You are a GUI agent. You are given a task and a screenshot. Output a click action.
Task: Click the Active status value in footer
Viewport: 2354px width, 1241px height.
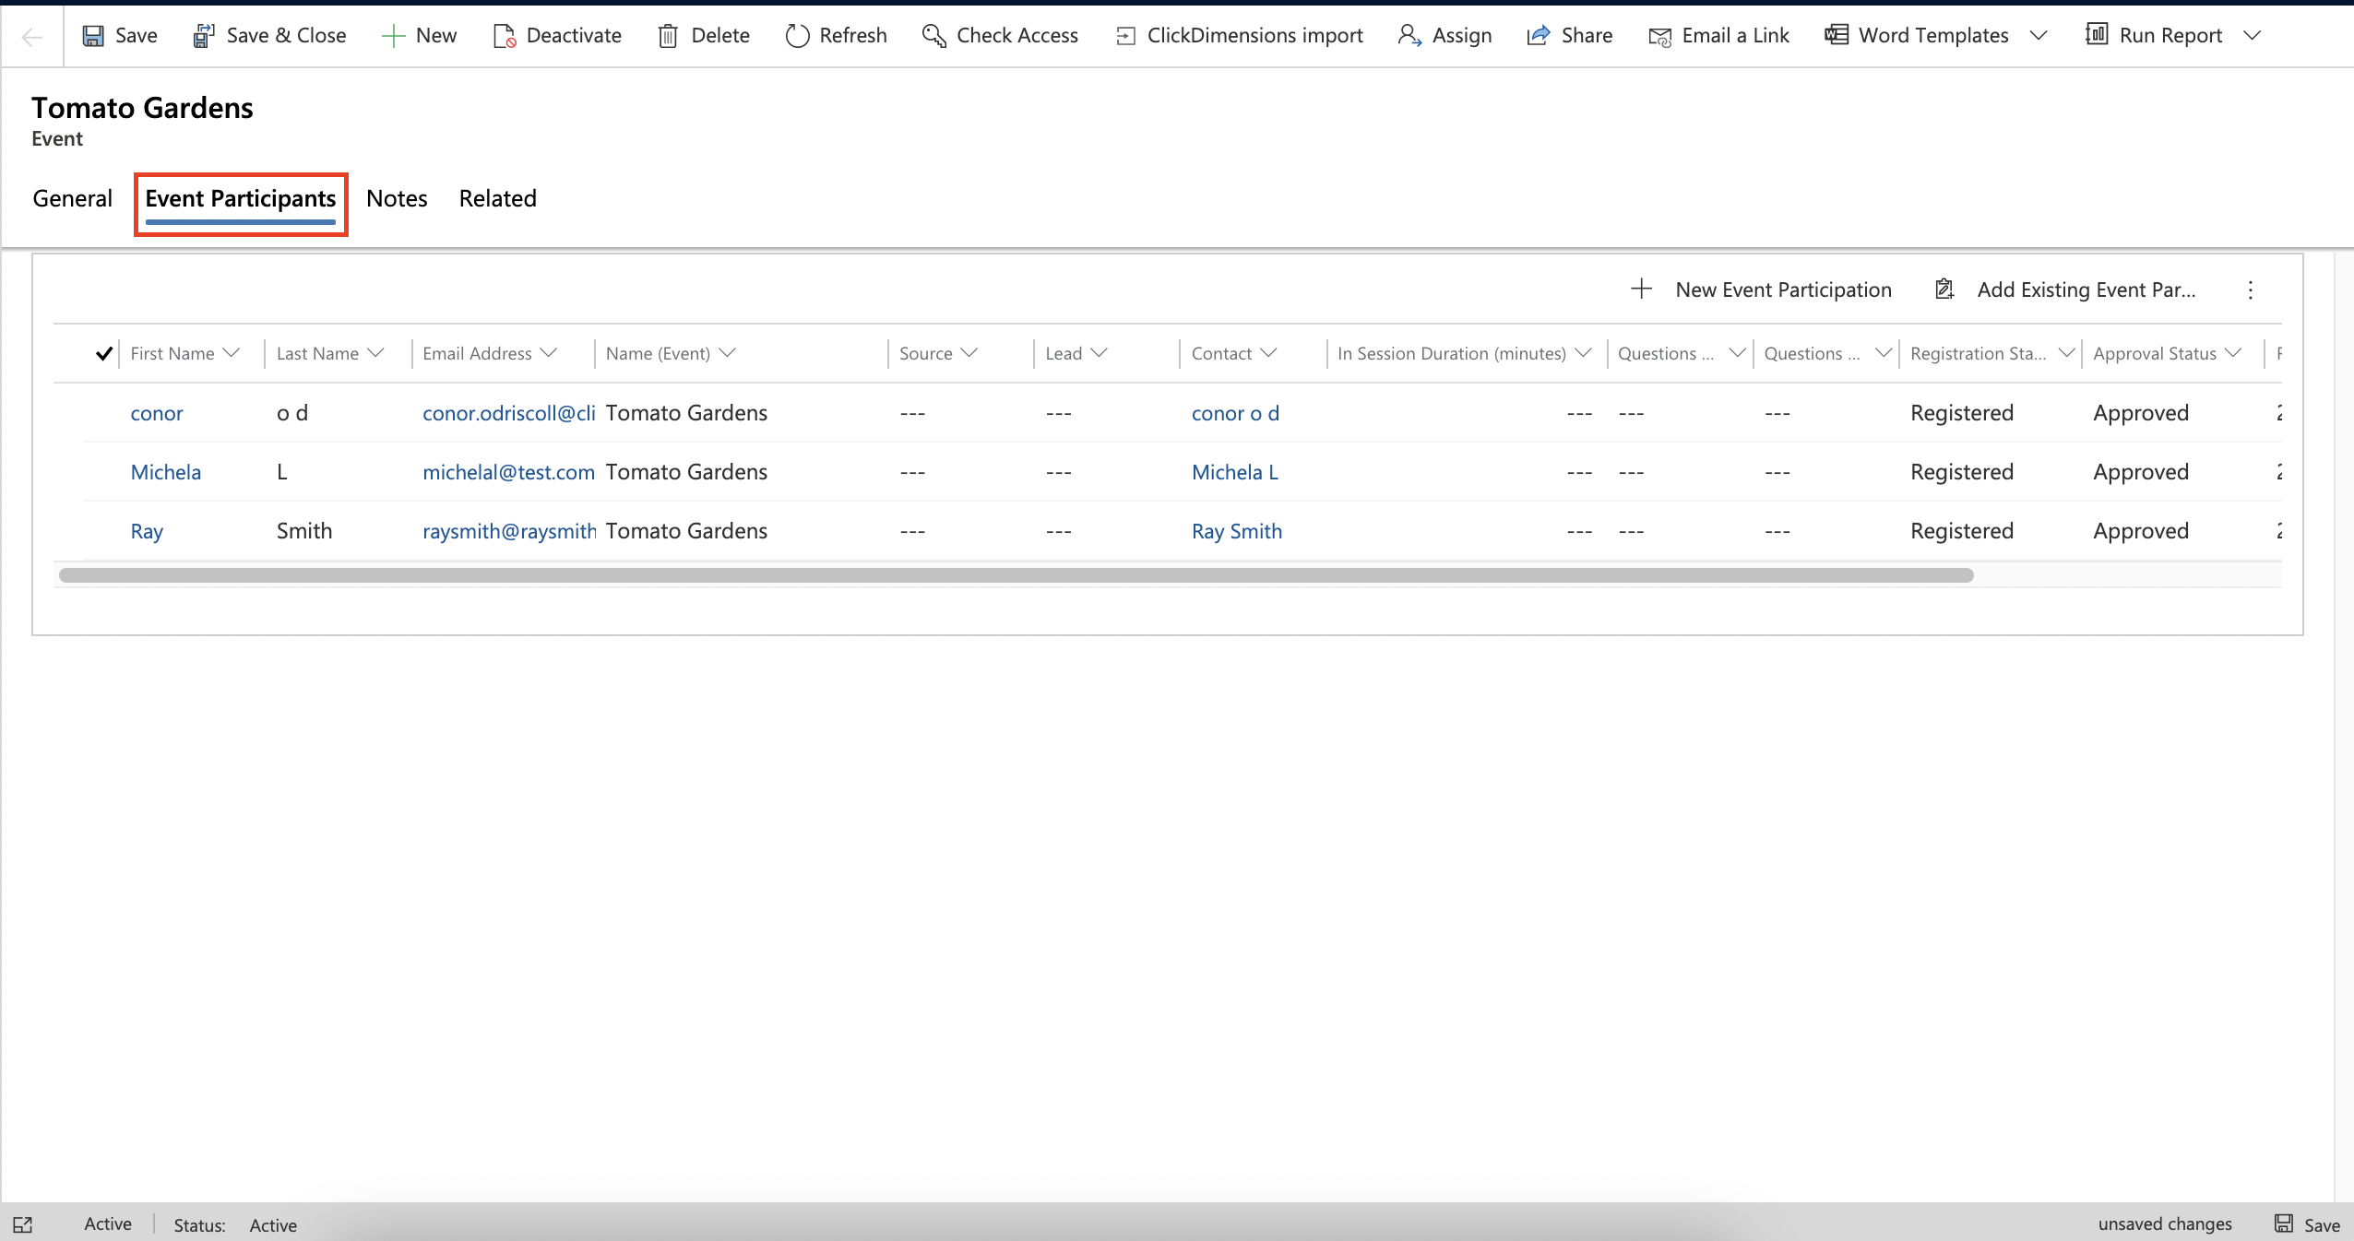point(273,1225)
